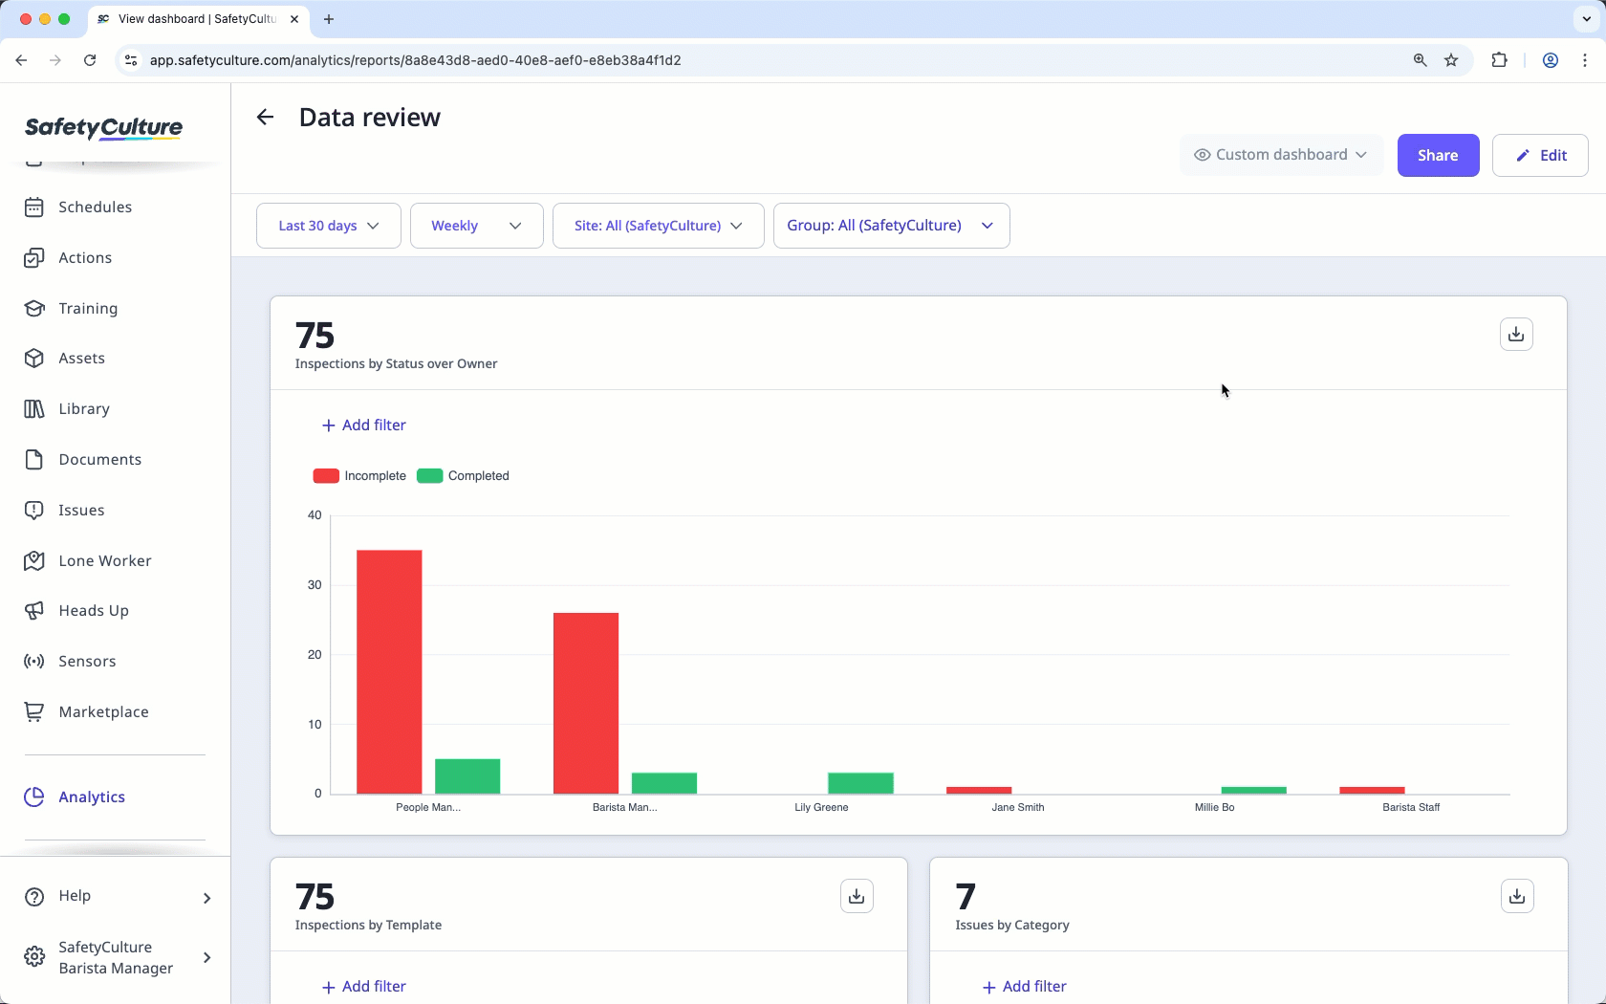1606x1004 pixels.
Task: Open the Last 30 days date range dropdown
Action: [329, 226]
